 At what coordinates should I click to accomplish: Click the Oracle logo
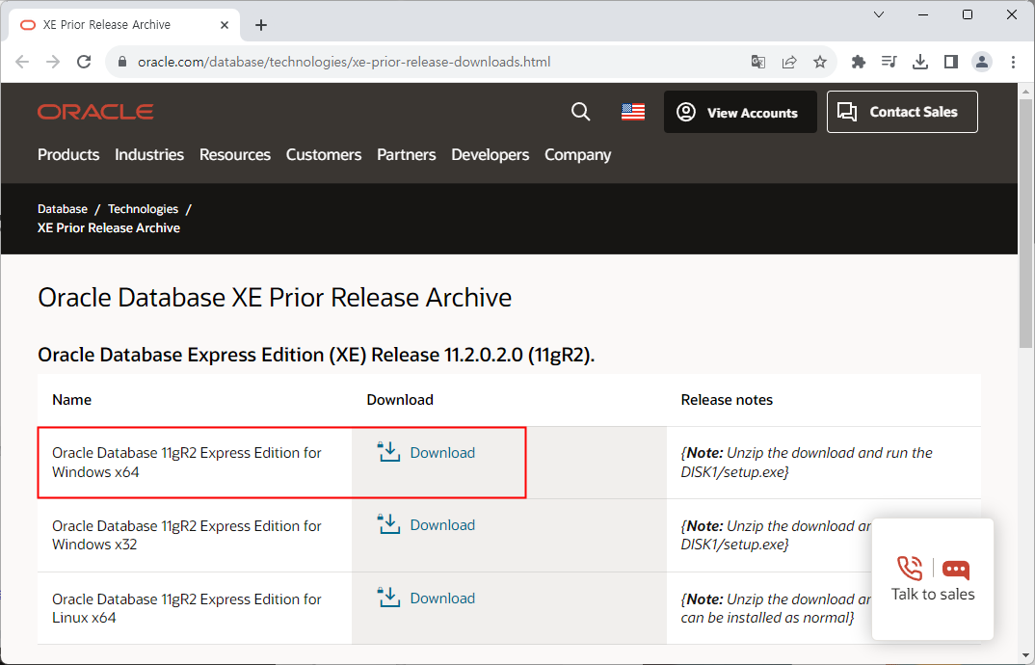click(x=95, y=112)
